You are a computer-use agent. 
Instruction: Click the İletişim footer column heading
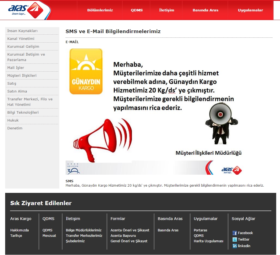73,219
